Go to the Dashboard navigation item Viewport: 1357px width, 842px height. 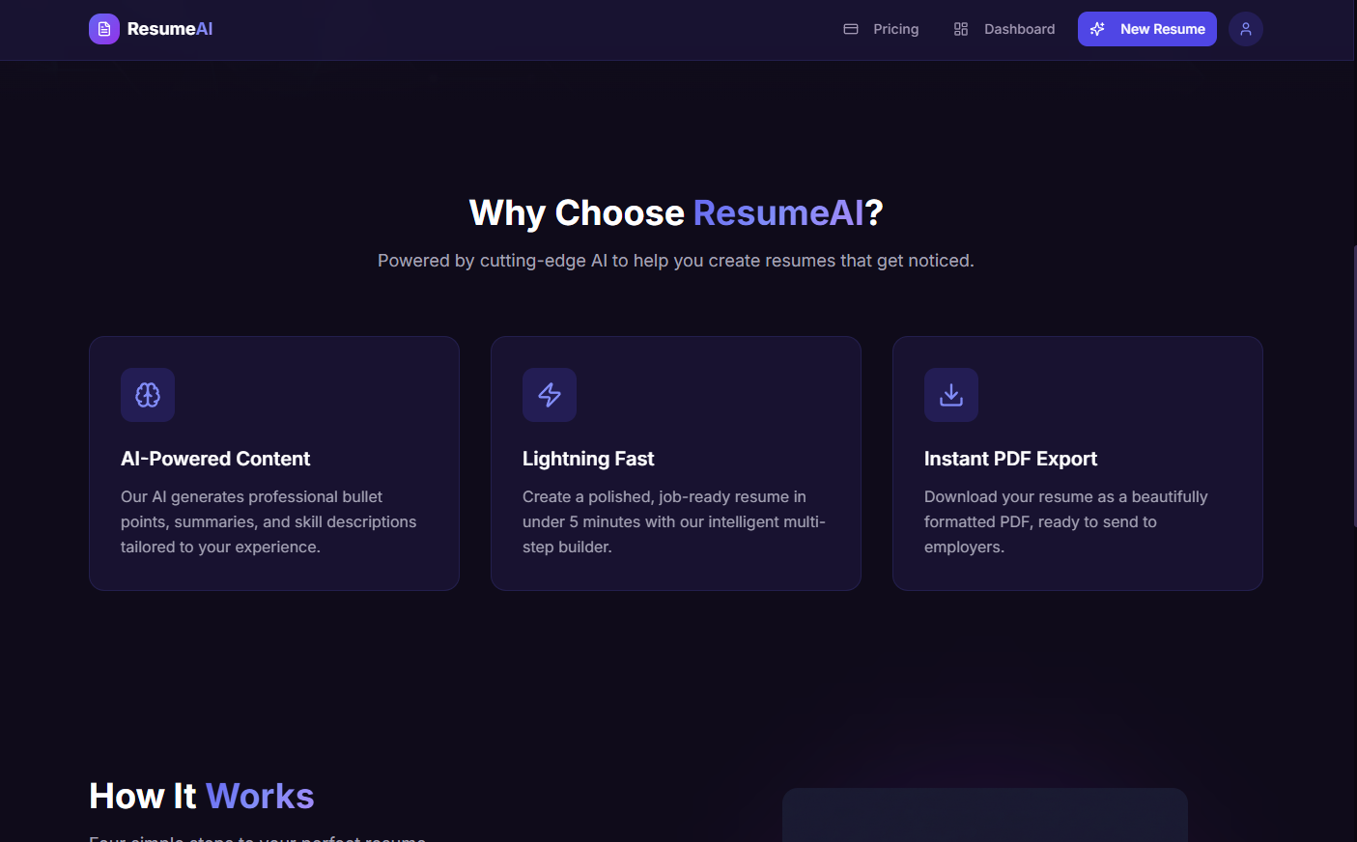[x=1019, y=29]
